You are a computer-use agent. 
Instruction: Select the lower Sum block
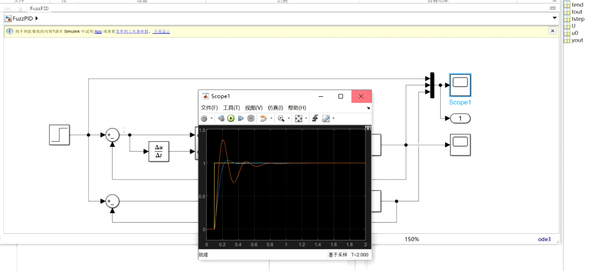(112, 201)
